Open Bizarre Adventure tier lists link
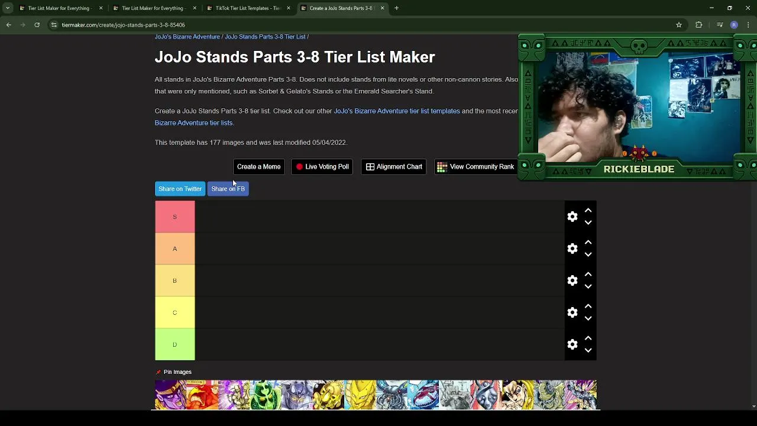This screenshot has height=426, width=757. [193, 123]
